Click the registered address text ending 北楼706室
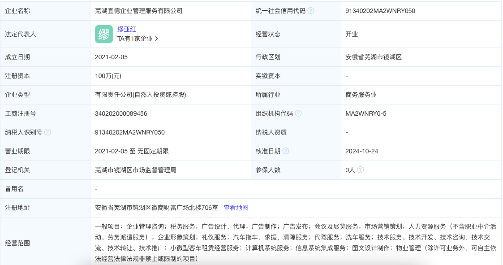The image size is (503, 265). (156, 208)
